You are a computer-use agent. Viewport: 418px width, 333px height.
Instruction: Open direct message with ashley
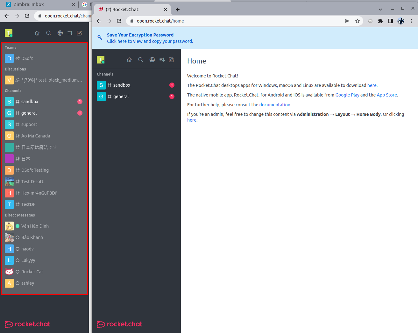pos(44,283)
